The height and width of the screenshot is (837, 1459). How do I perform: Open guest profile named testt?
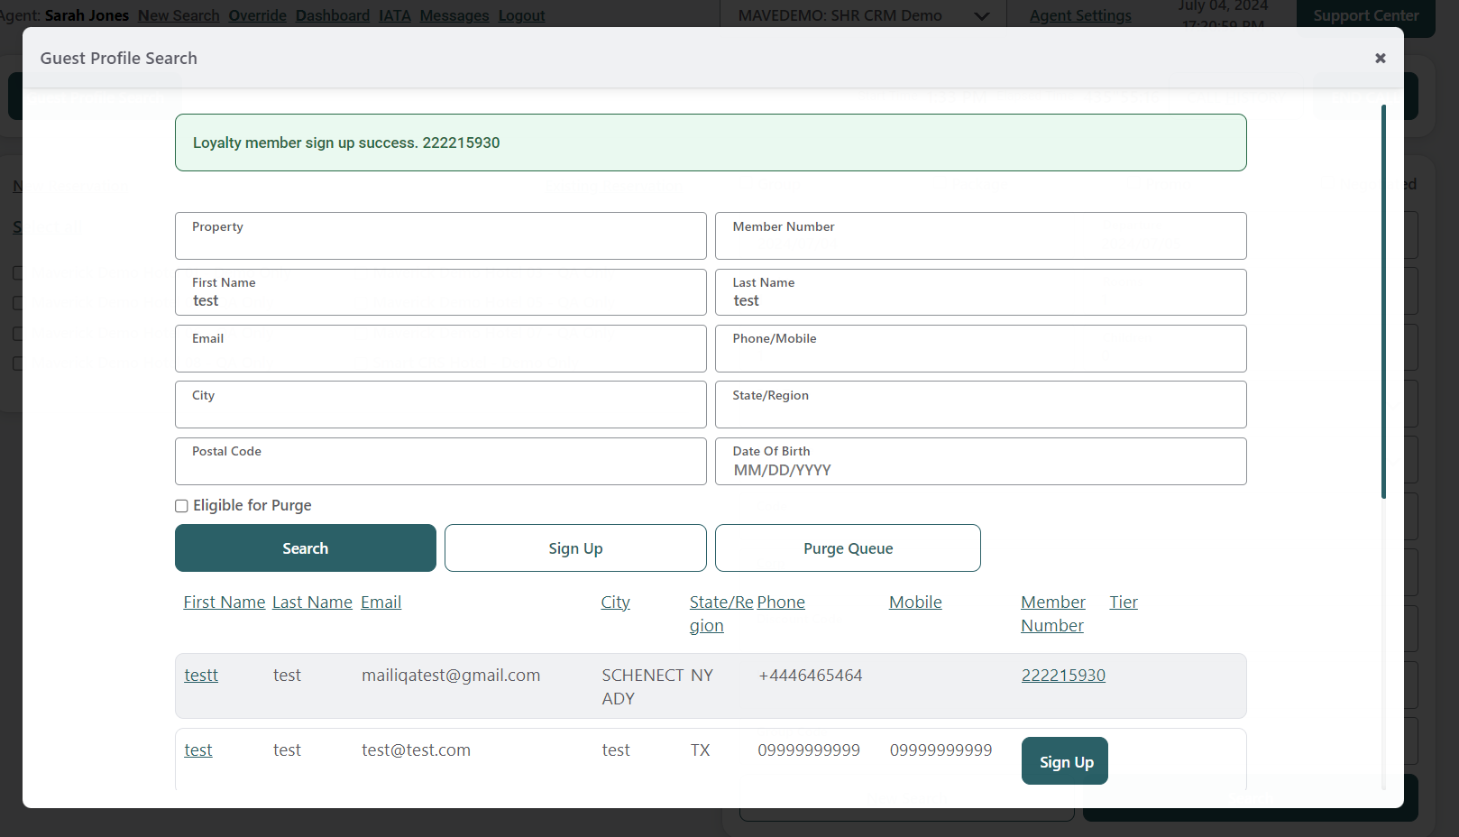click(201, 676)
